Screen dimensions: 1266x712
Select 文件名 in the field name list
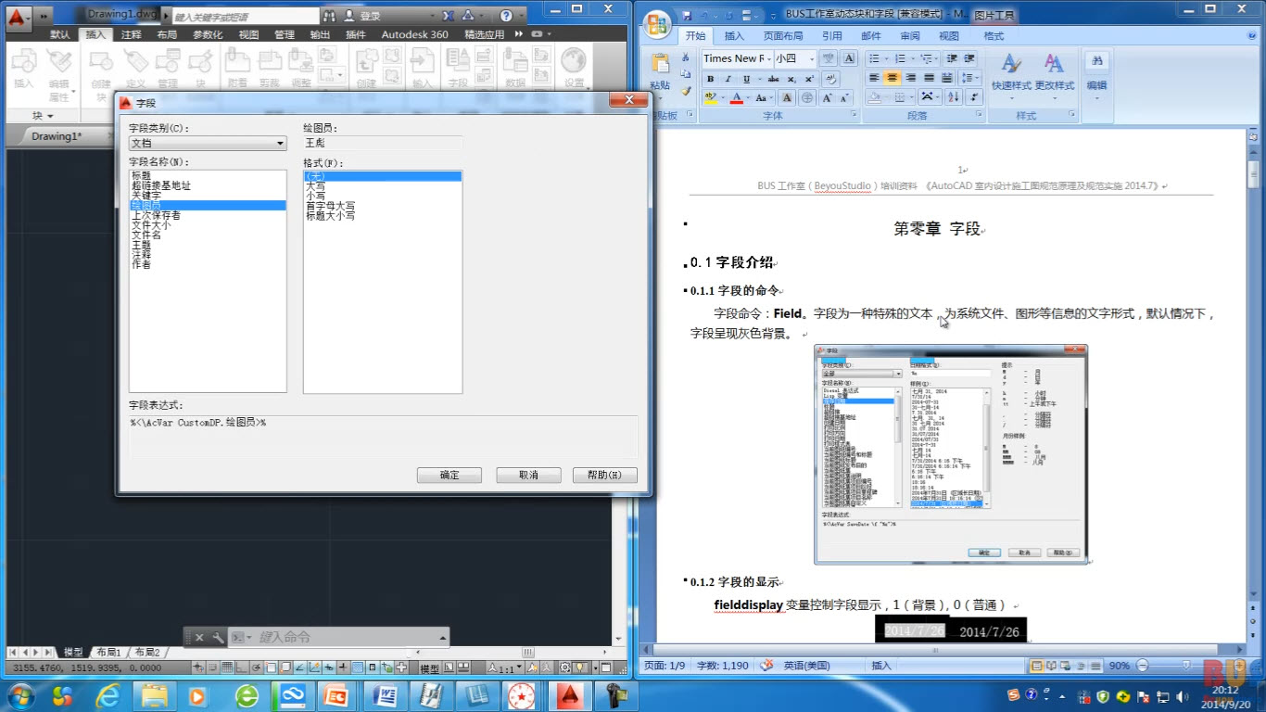146,235
